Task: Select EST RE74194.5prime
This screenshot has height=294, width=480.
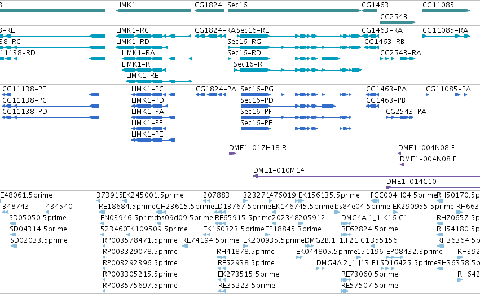Action: [x=185, y=246]
